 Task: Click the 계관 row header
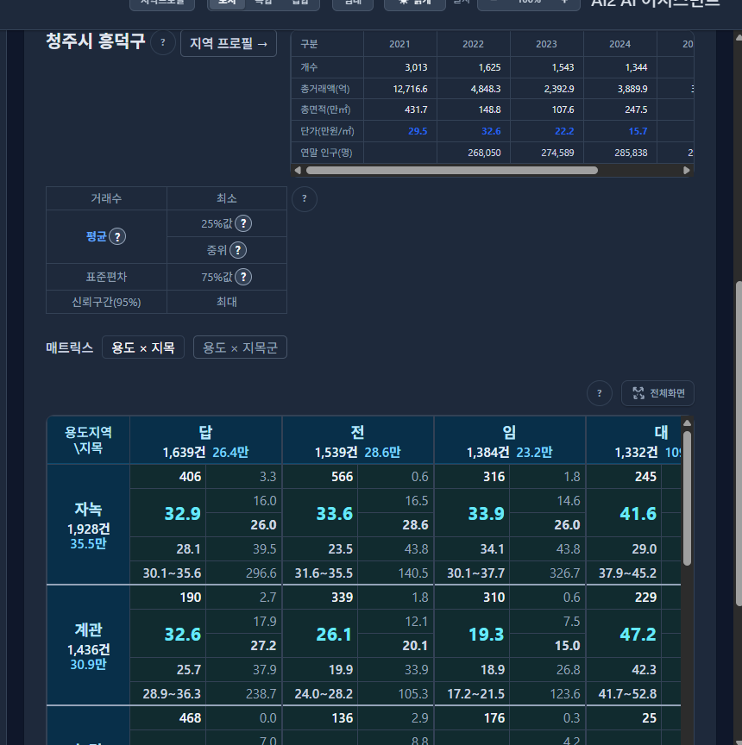click(88, 645)
